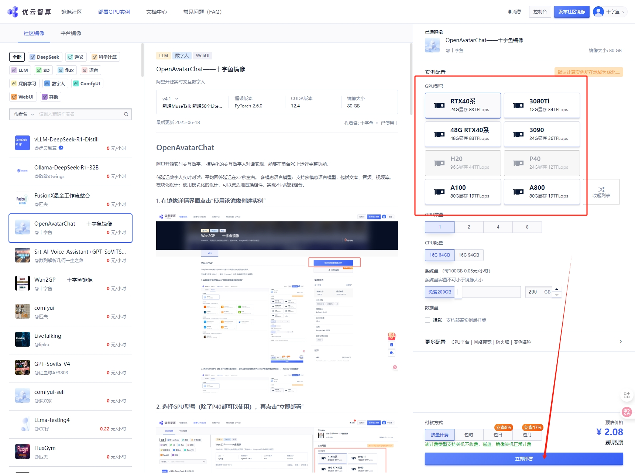Click the system disk size slider handle
This screenshot has height=474, width=635.
(458, 292)
